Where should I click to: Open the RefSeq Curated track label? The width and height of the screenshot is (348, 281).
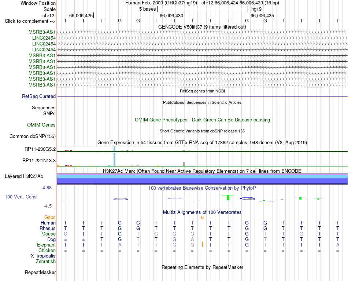point(39,96)
